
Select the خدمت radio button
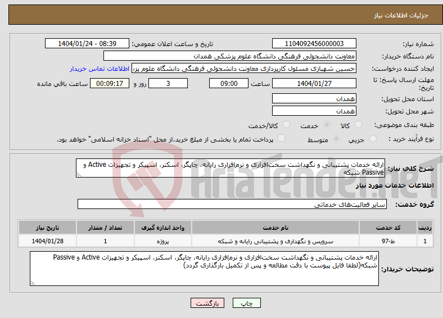[327, 125]
